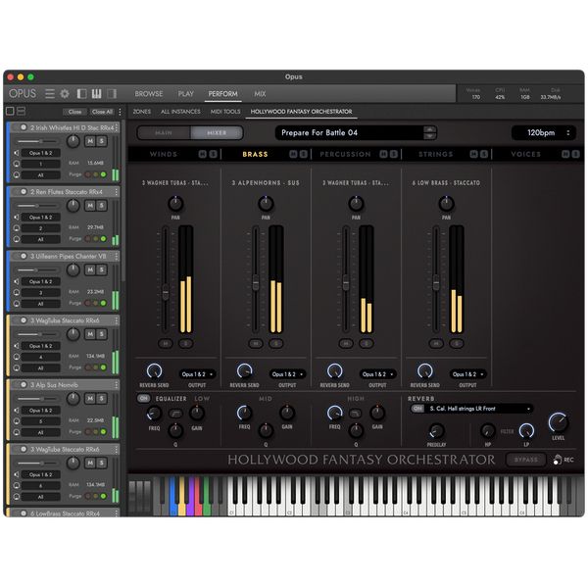Step to the previous preset with the up arrow
This screenshot has width=588, height=588.
click(x=430, y=129)
